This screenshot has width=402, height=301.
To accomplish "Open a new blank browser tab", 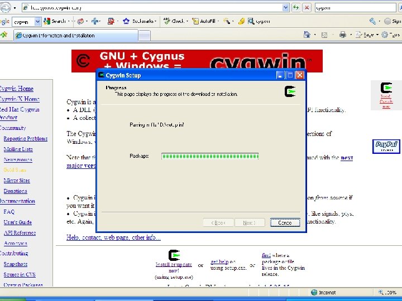I will 145,36.
